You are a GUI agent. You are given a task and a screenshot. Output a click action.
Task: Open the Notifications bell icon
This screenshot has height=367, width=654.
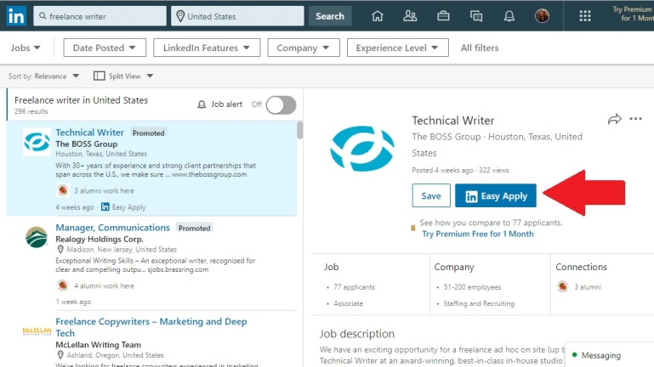pos(509,16)
